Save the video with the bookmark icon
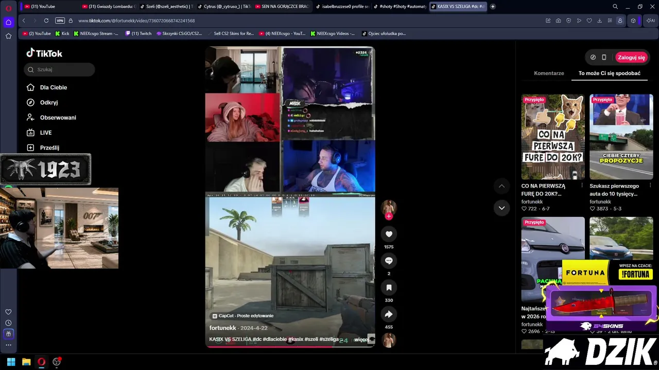This screenshot has width=659, height=370. coord(389,288)
